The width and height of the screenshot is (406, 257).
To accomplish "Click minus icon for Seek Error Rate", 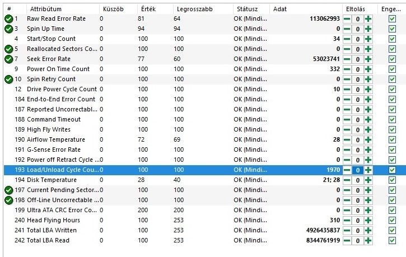I will pos(347,59).
